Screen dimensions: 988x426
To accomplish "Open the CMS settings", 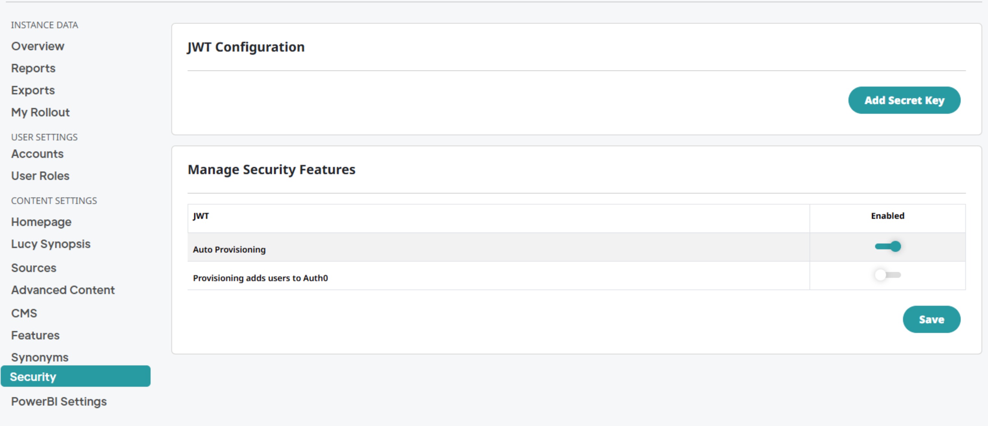I will [24, 314].
